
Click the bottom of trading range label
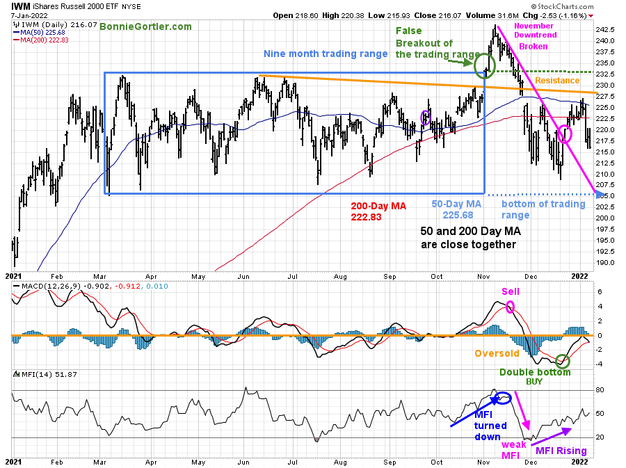point(543,209)
